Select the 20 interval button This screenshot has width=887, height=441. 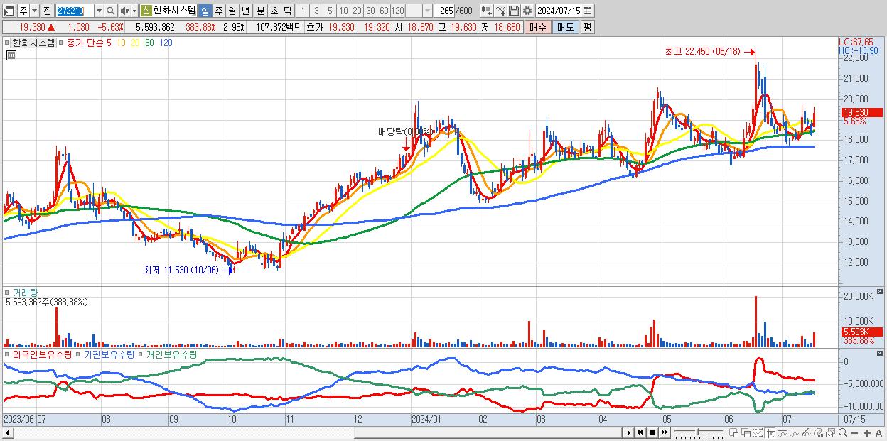[x=357, y=11]
